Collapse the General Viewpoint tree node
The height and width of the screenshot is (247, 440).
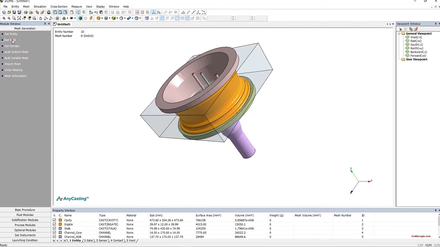[399, 33]
